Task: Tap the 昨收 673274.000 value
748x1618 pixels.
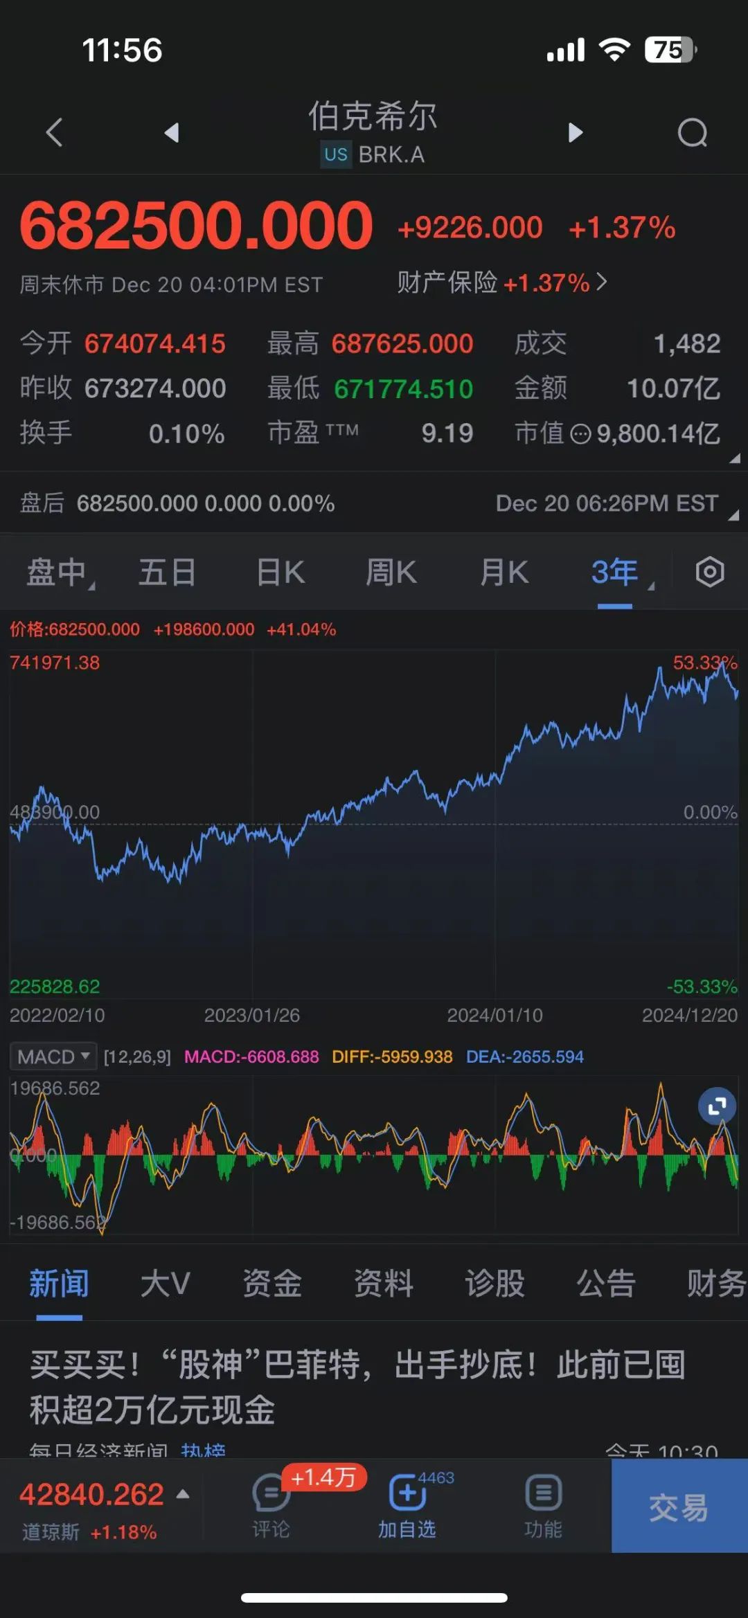Action: (155, 388)
